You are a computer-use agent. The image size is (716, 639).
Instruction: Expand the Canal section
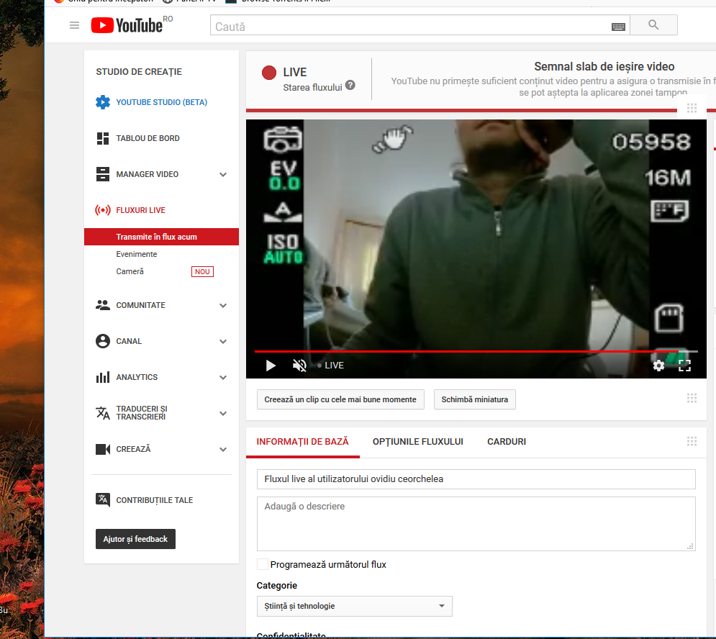click(x=223, y=342)
